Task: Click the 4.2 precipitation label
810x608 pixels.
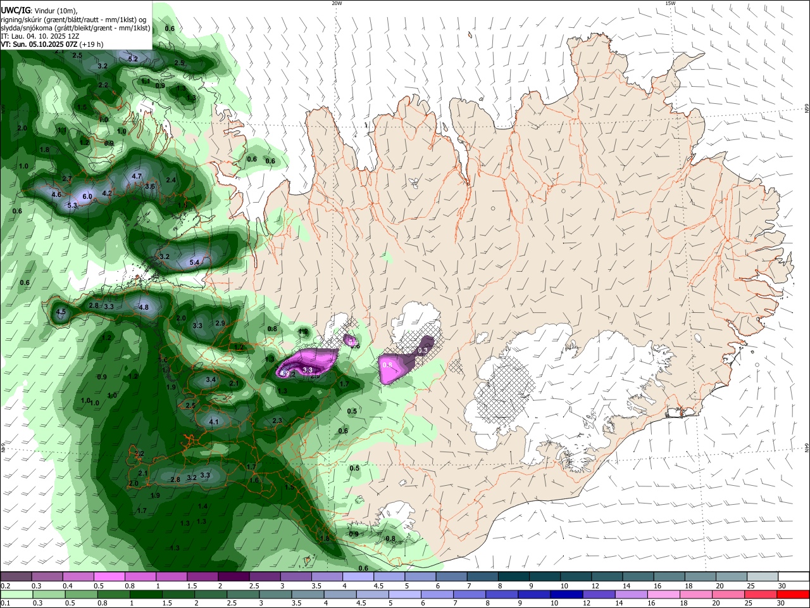Action: [107, 193]
